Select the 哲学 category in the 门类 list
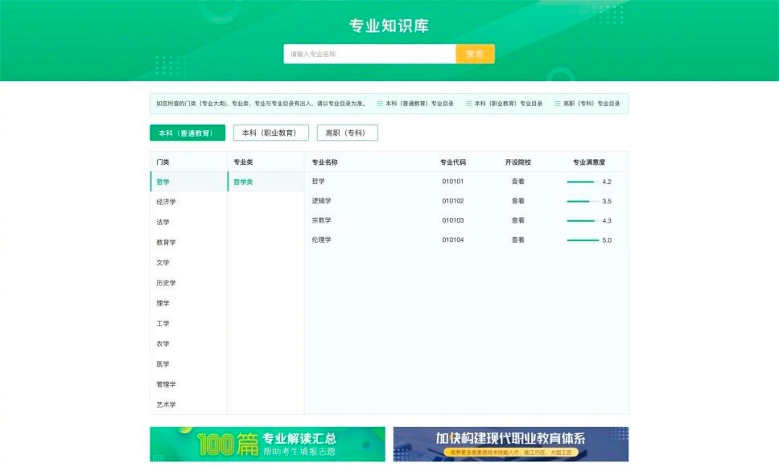The image size is (779, 471). coord(163,182)
